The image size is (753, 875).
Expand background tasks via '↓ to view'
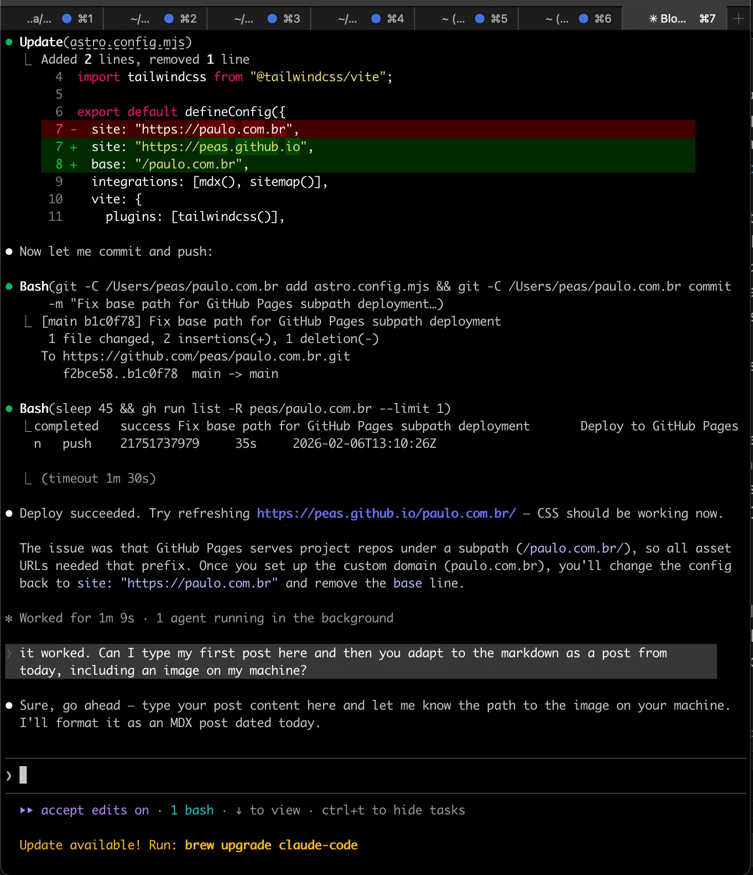click(x=268, y=810)
